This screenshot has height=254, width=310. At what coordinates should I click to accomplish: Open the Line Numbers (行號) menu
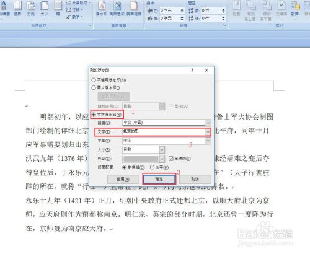pyautogui.click(x=74, y=10)
